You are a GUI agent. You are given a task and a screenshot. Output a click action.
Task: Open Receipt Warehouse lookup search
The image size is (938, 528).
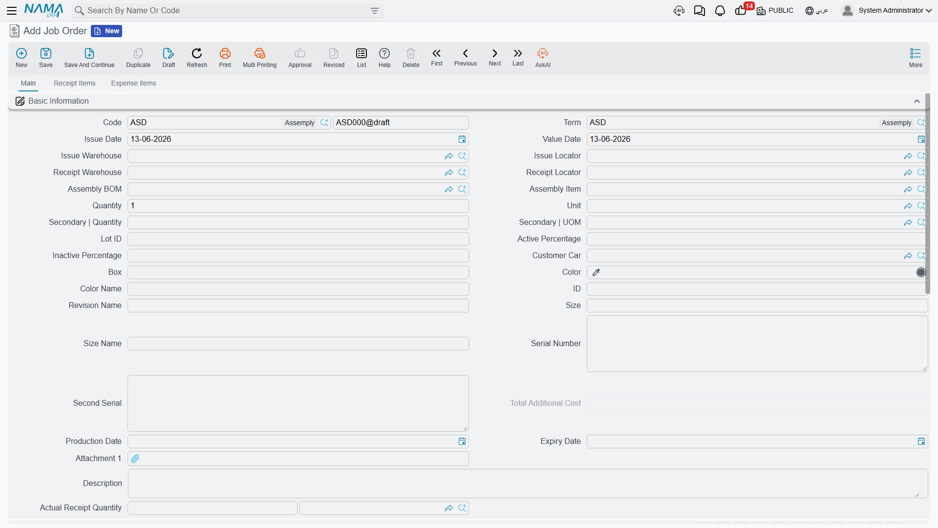click(462, 173)
